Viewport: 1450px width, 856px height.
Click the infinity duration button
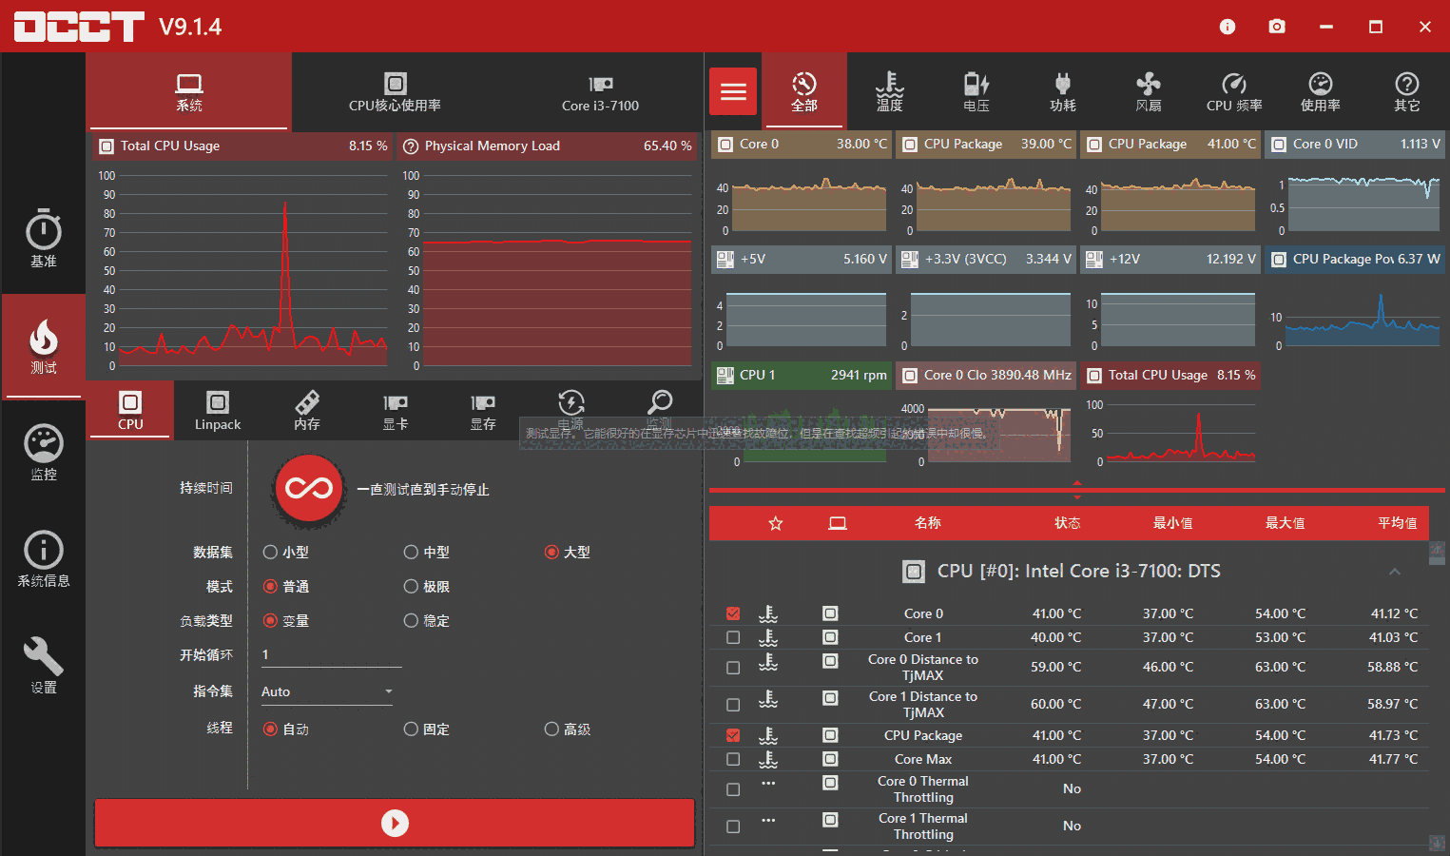click(309, 489)
